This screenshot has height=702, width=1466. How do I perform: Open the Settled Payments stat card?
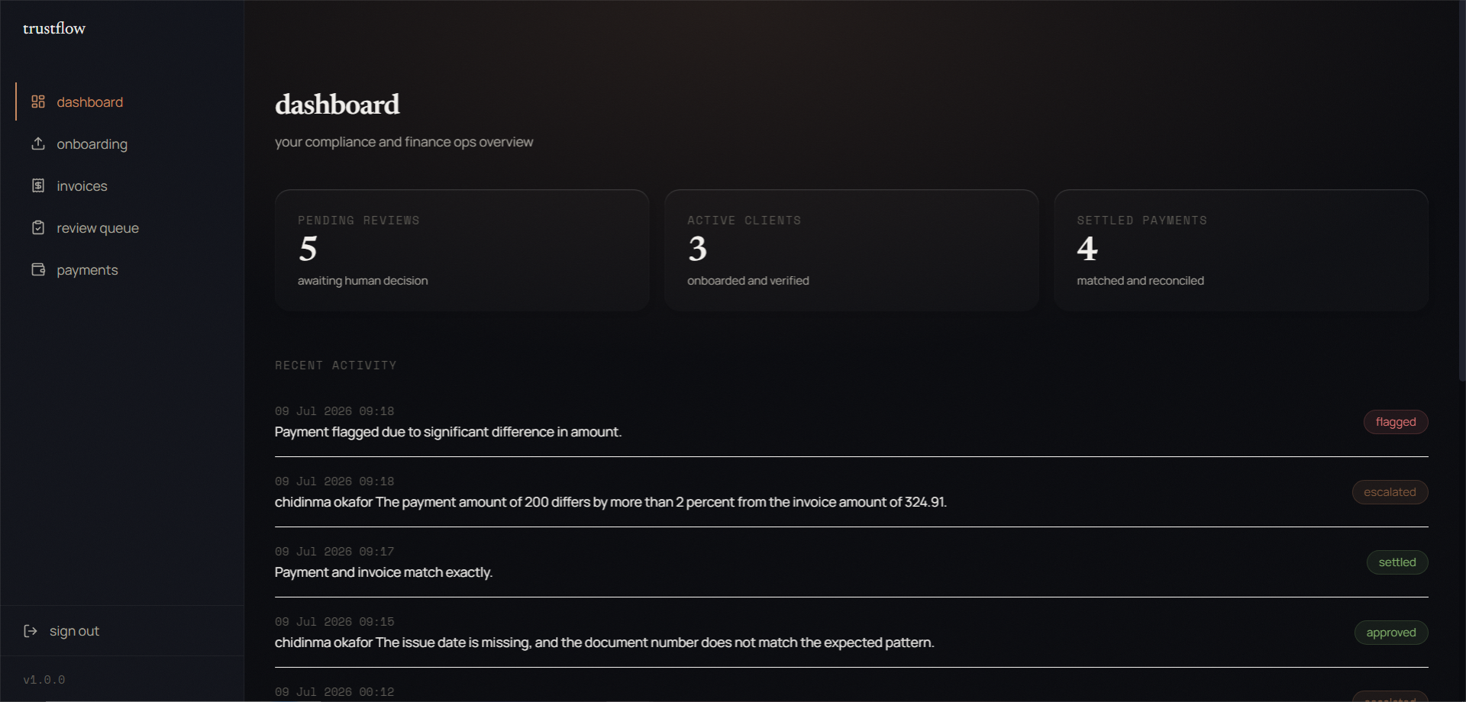click(1241, 250)
